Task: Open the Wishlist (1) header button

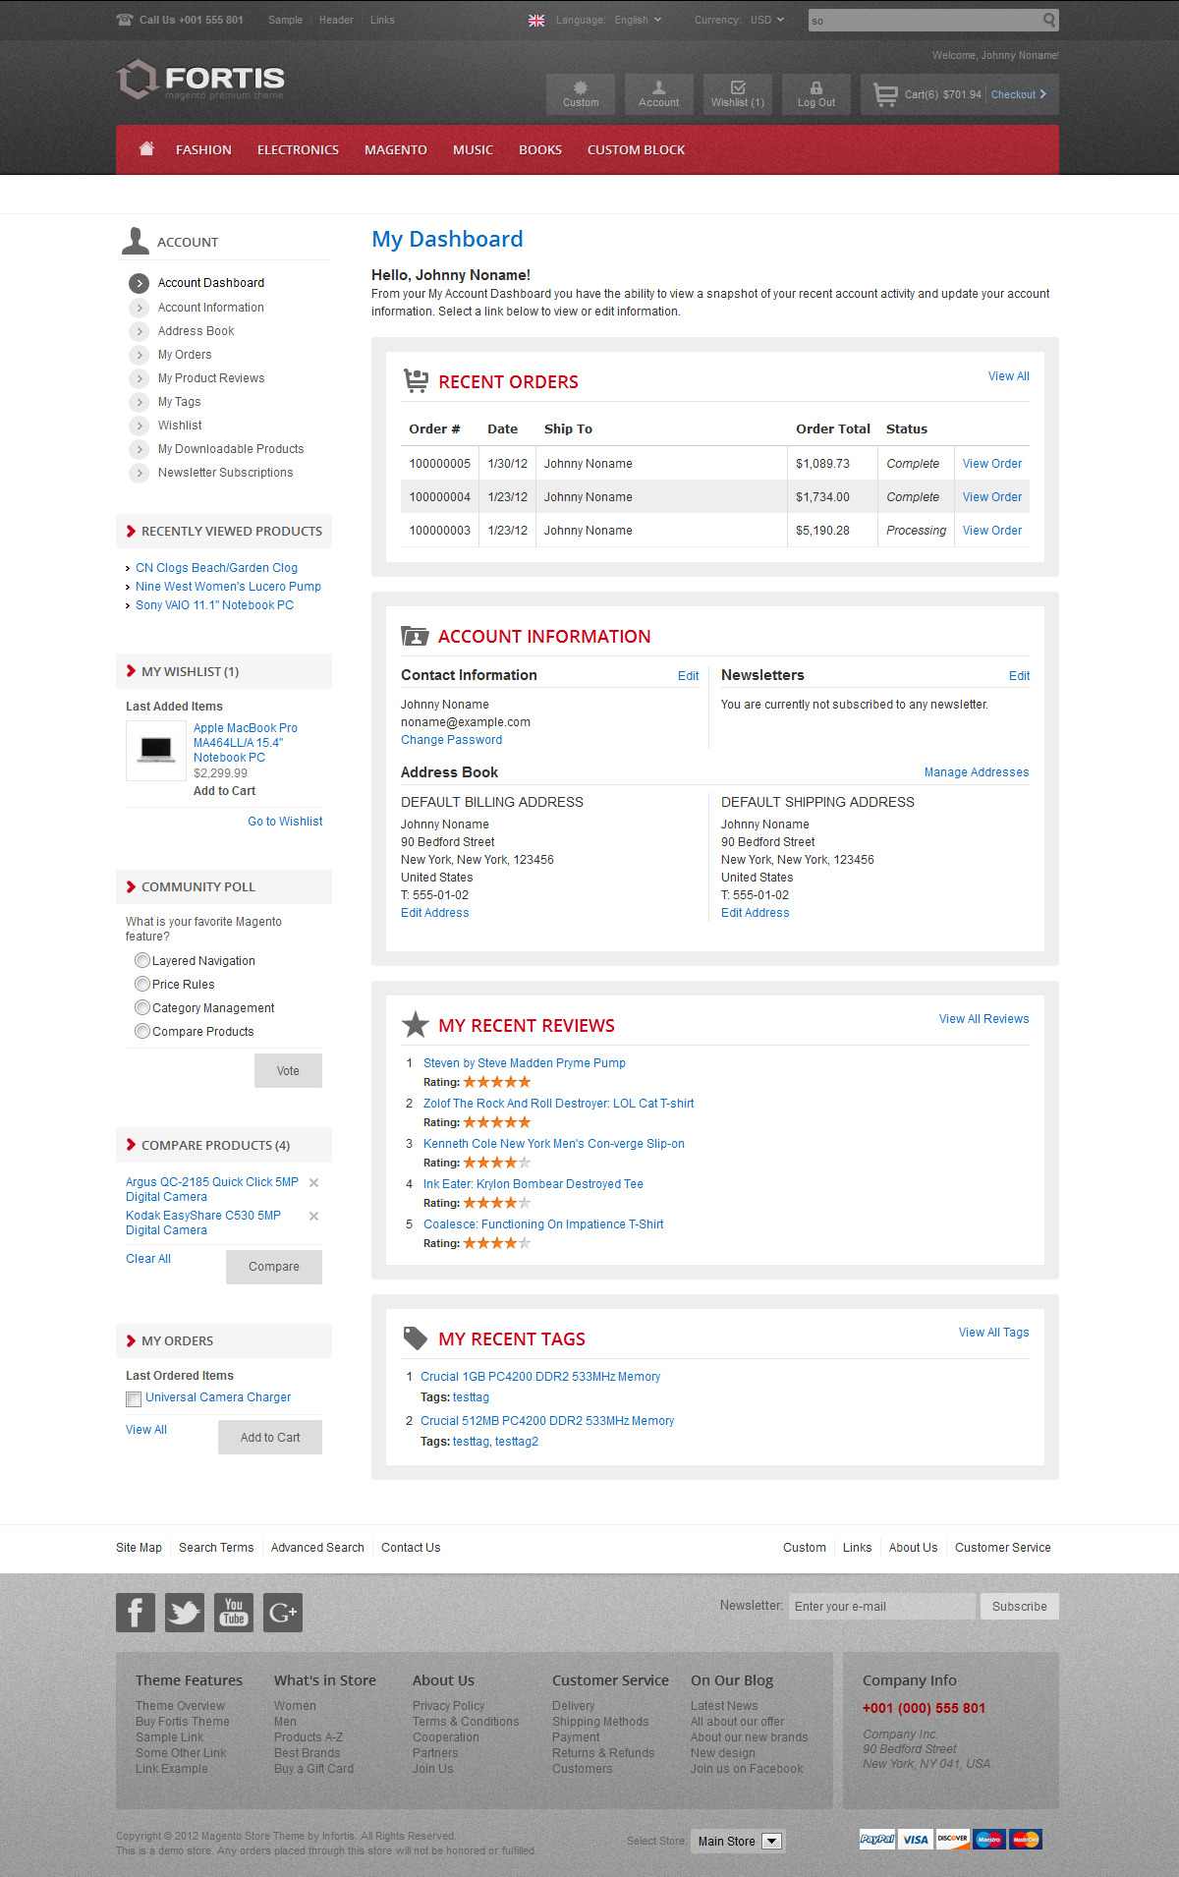Action: coord(738,94)
